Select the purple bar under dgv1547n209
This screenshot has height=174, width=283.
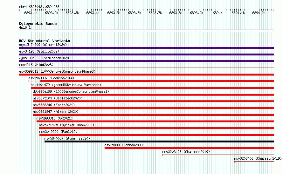[x=146, y=48]
